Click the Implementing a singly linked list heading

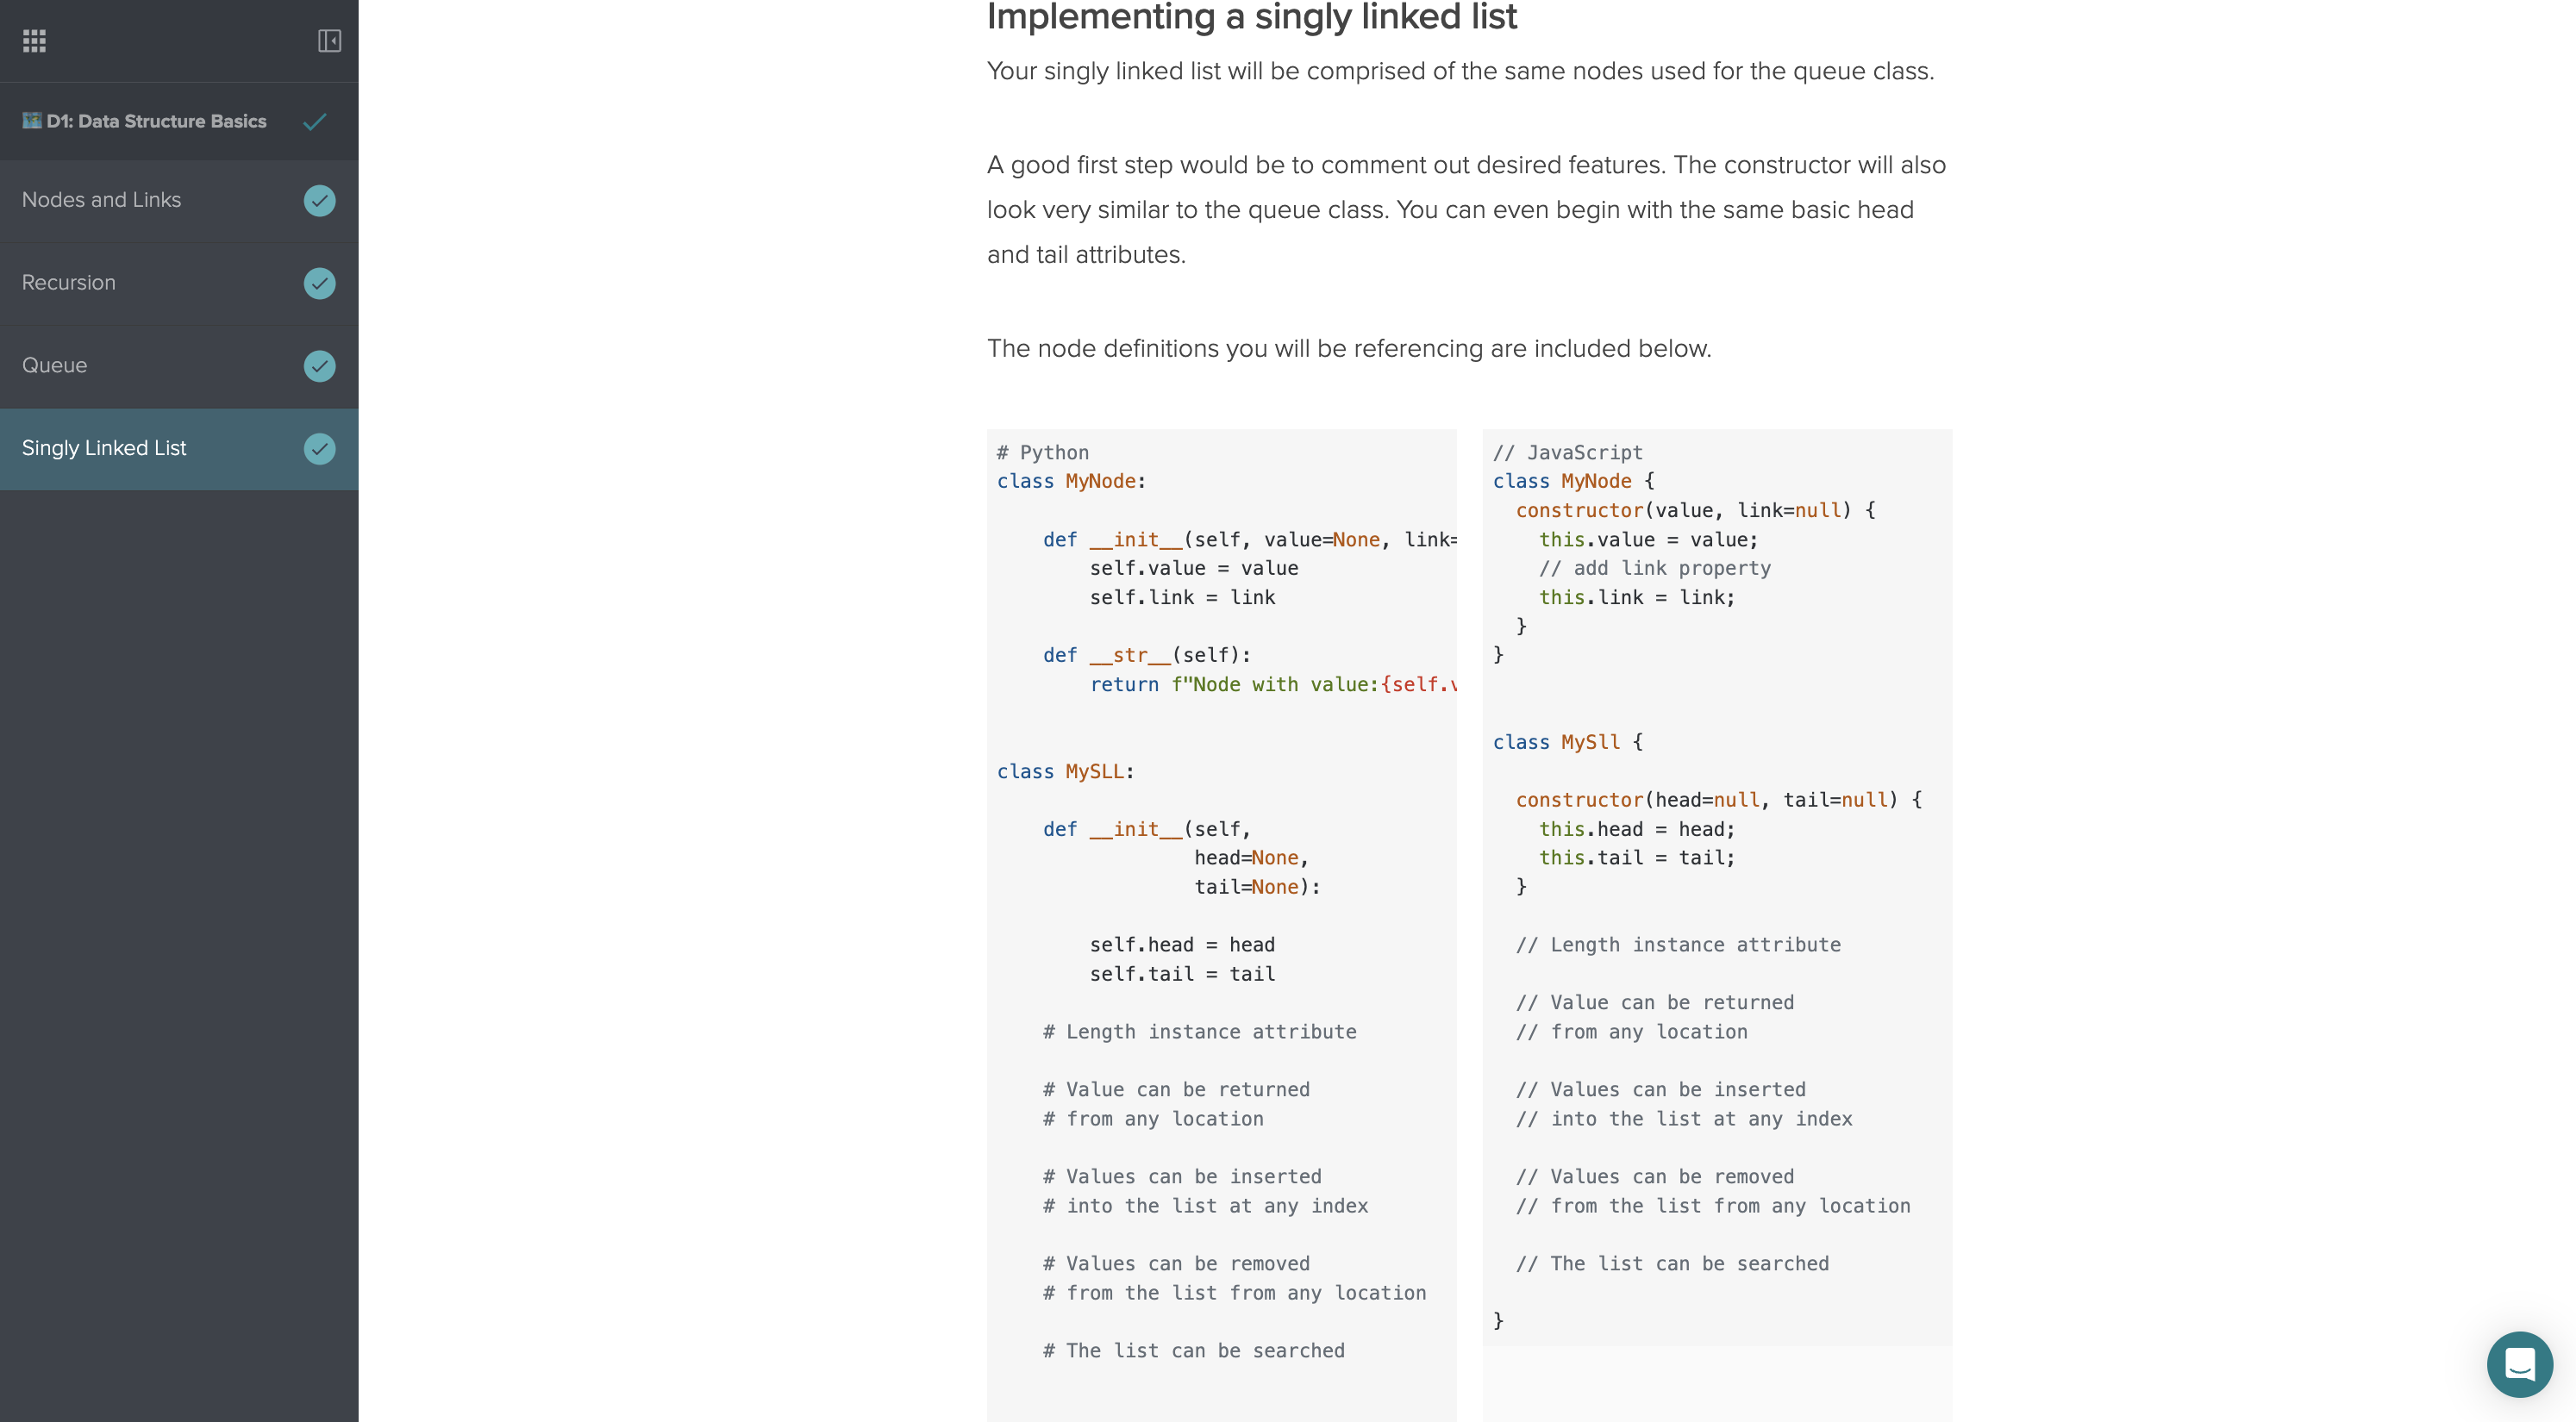tap(1251, 17)
